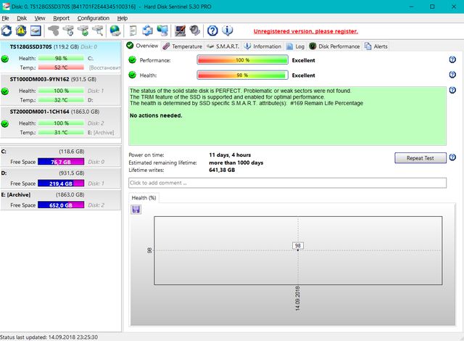
Task: Switch to the Log tab
Action: coord(295,46)
